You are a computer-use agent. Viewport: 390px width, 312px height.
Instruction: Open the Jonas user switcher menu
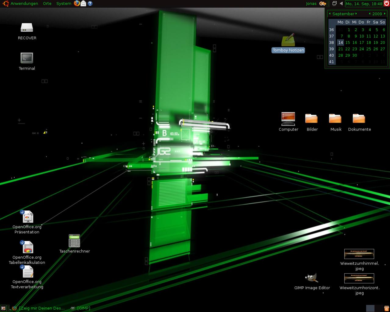[x=311, y=4]
